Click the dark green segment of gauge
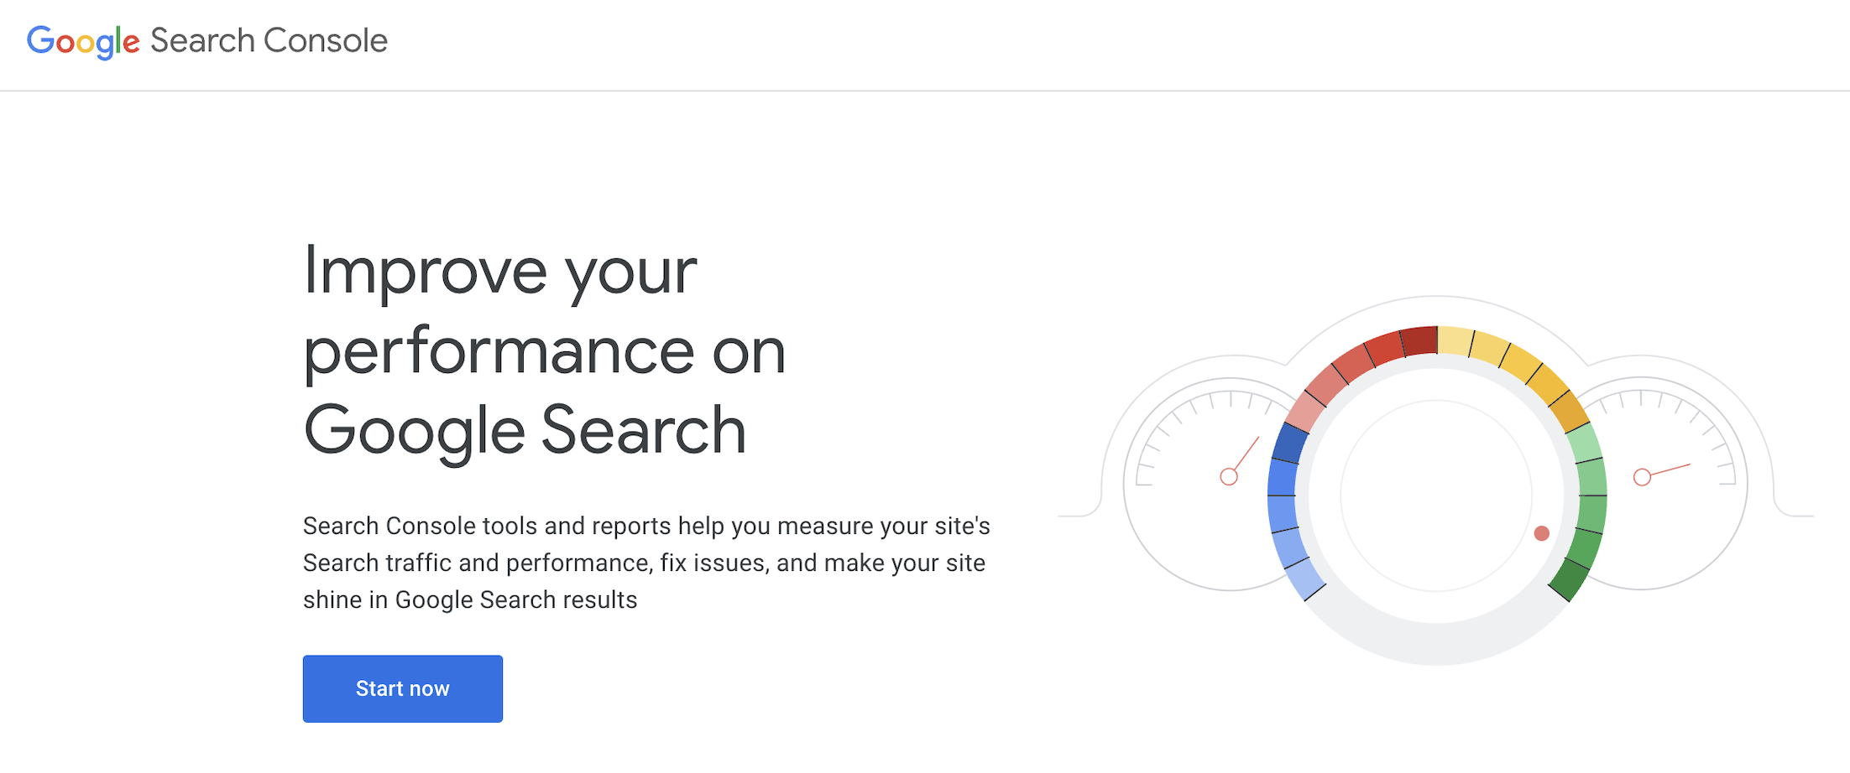The width and height of the screenshot is (1850, 773). pyautogui.click(x=1568, y=580)
